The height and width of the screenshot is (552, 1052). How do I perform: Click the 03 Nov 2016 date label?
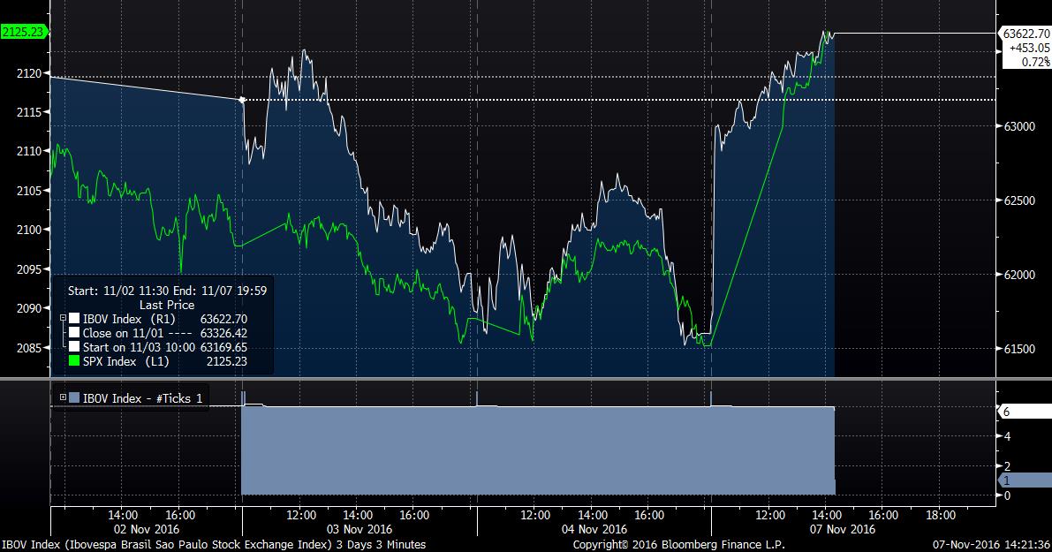359,528
